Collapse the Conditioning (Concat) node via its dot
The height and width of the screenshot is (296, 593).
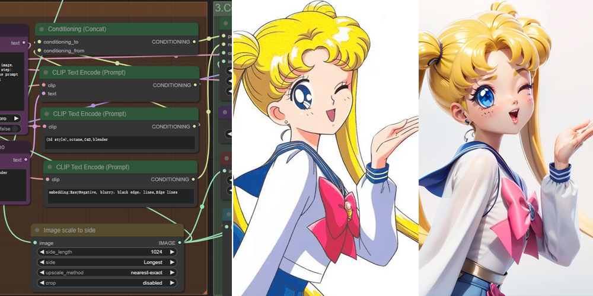(x=42, y=29)
